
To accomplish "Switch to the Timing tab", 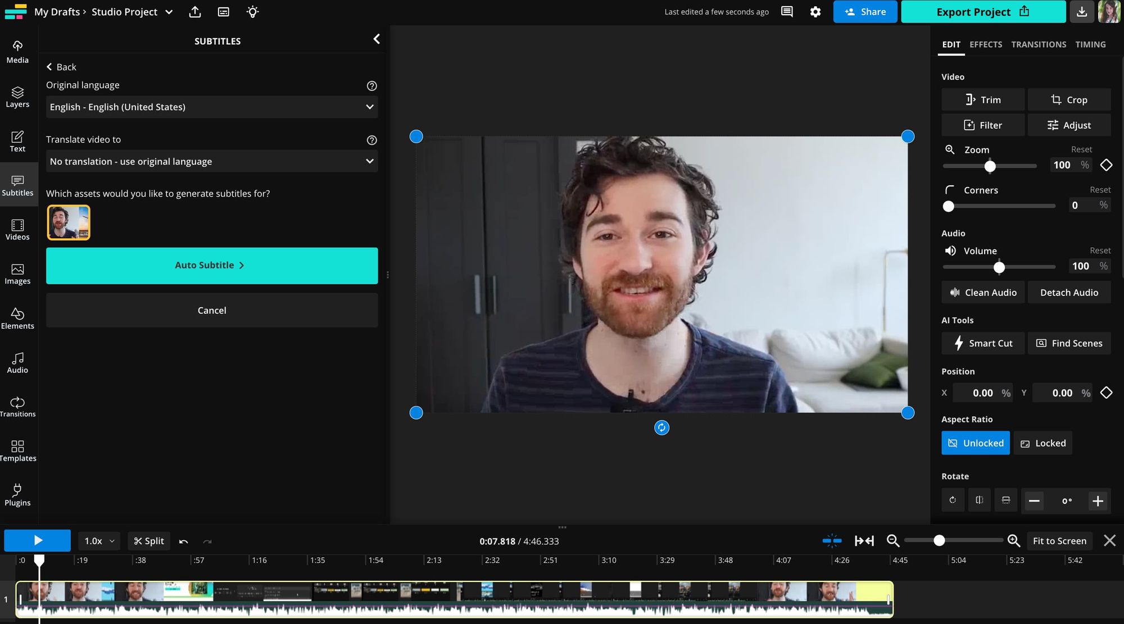I will [1090, 44].
